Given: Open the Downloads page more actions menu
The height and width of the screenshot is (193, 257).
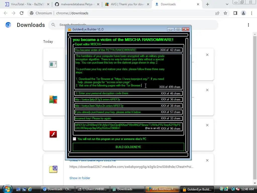Looking at the screenshot, I should (248, 25).
